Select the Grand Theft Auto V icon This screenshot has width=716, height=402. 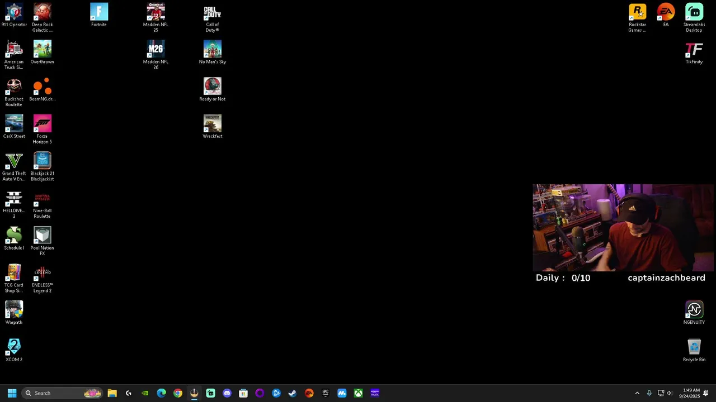click(14, 166)
